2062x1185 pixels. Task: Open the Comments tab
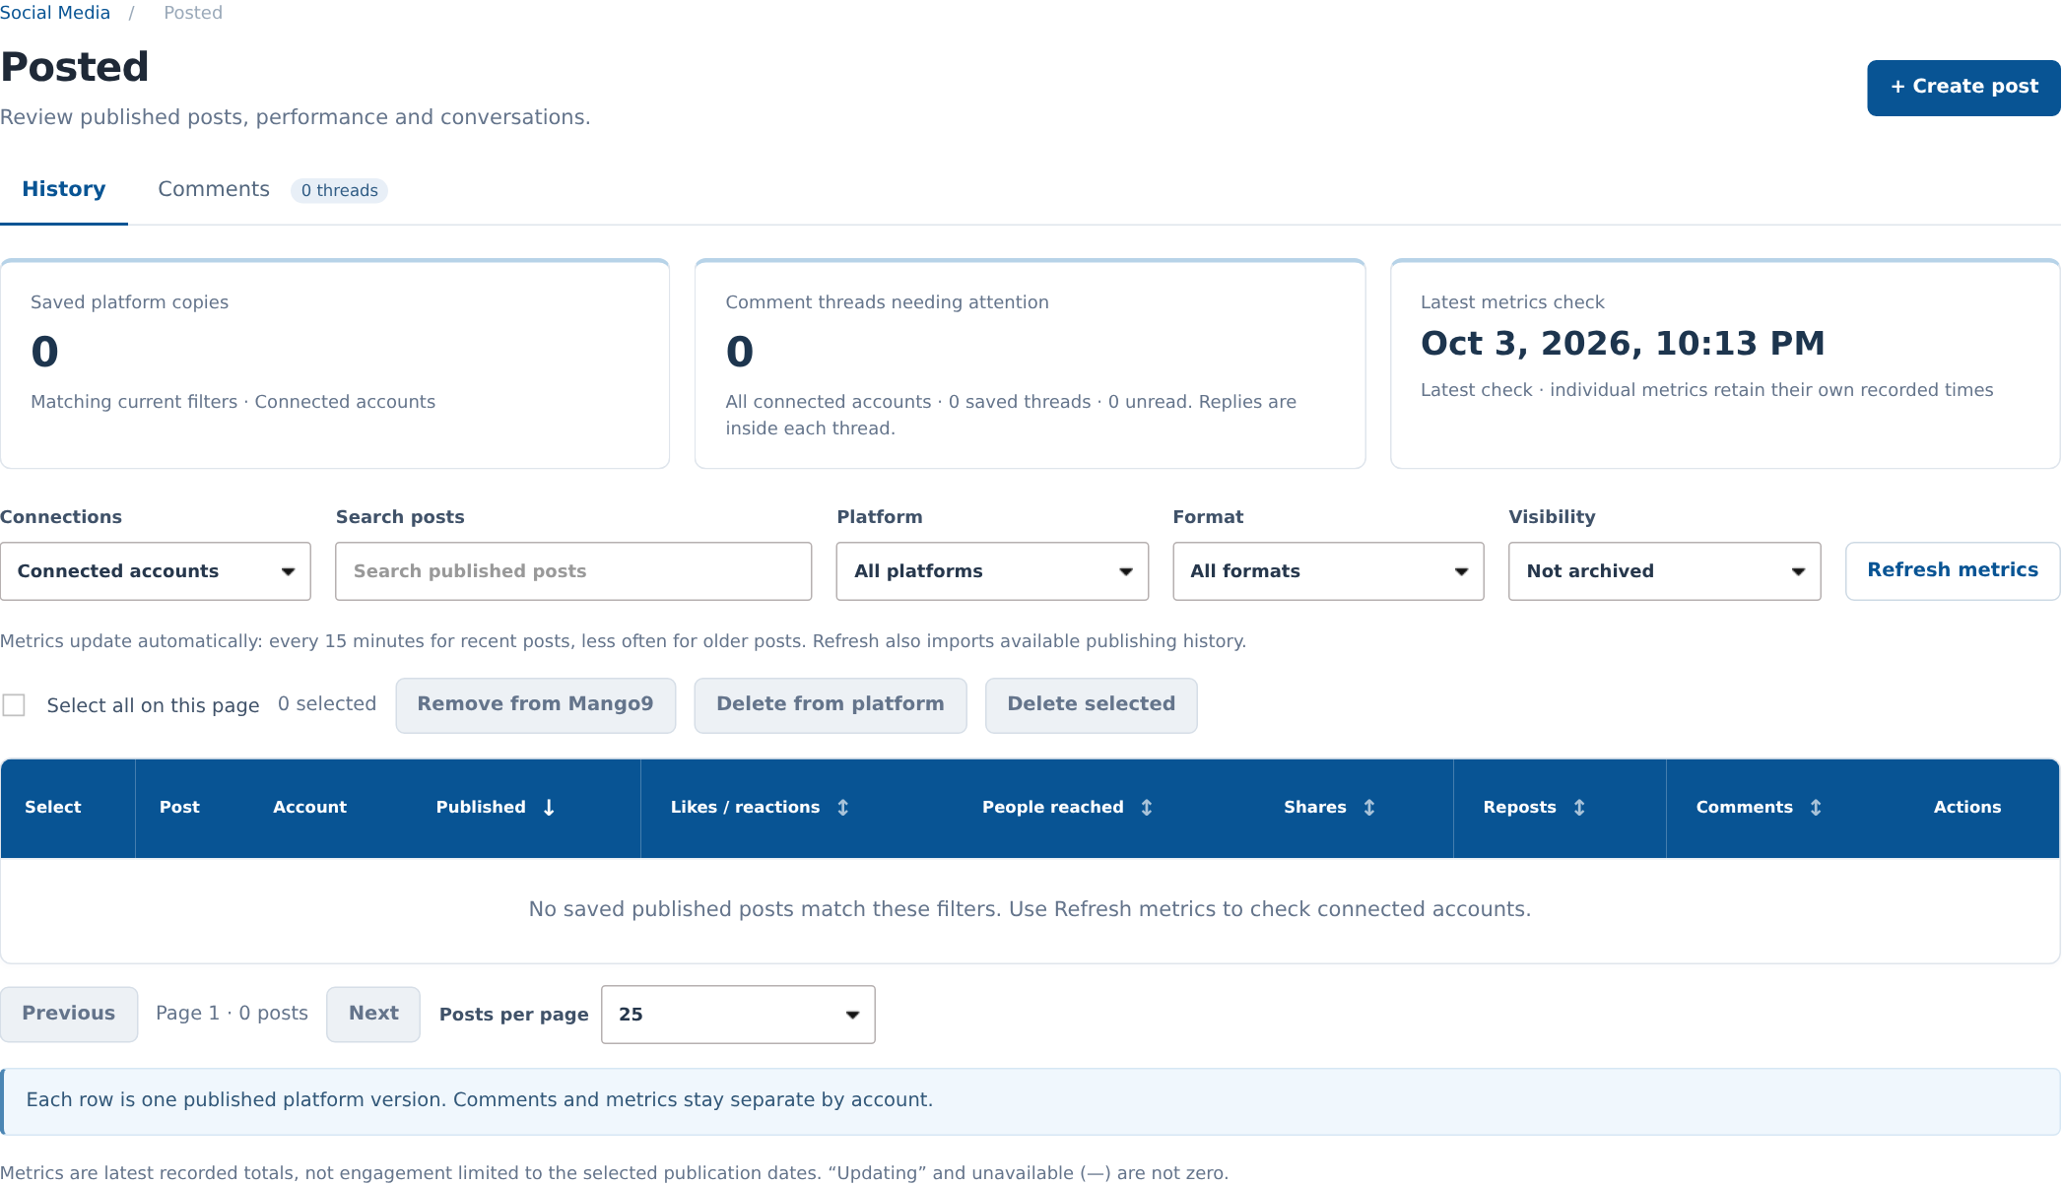tap(214, 189)
